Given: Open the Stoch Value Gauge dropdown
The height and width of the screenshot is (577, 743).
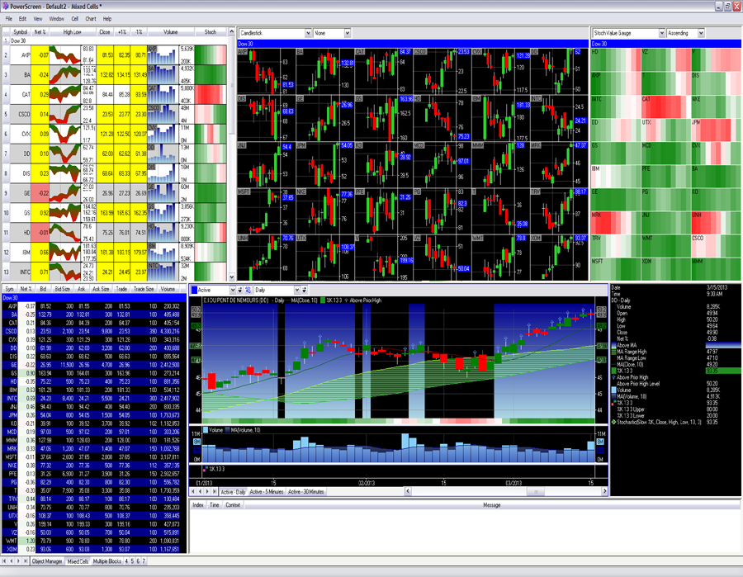Looking at the screenshot, I should tap(661, 33).
